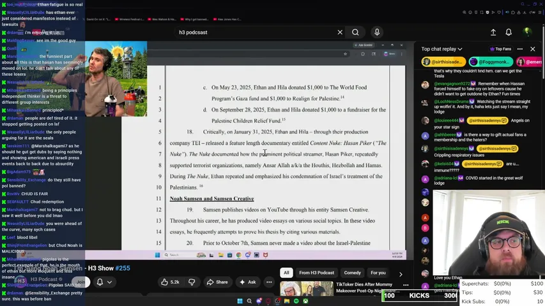This screenshot has width=545, height=306.
Task: Select the For you filter chip
Action: pyautogui.click(x=378, y=273)
